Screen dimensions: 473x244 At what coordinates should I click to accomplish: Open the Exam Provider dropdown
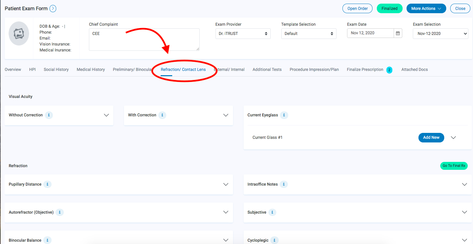pyautogui.click(x=243, y=33)
